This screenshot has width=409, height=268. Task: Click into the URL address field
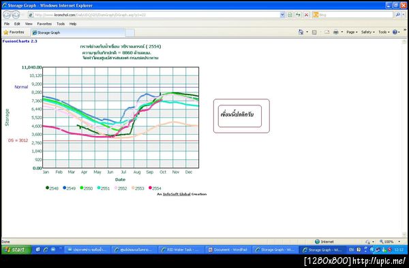157,15
